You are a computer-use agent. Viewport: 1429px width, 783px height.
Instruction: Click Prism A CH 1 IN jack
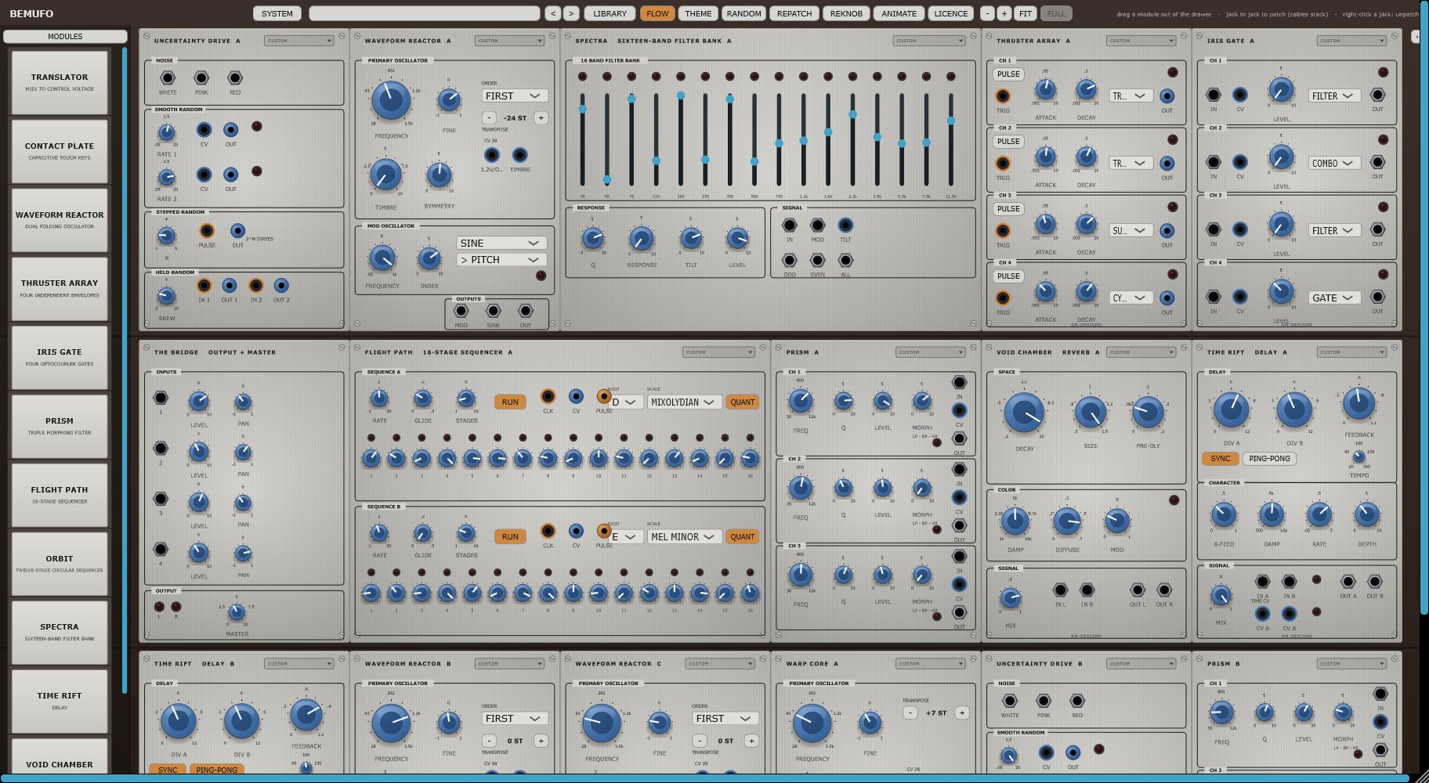[x=959, y=382]
